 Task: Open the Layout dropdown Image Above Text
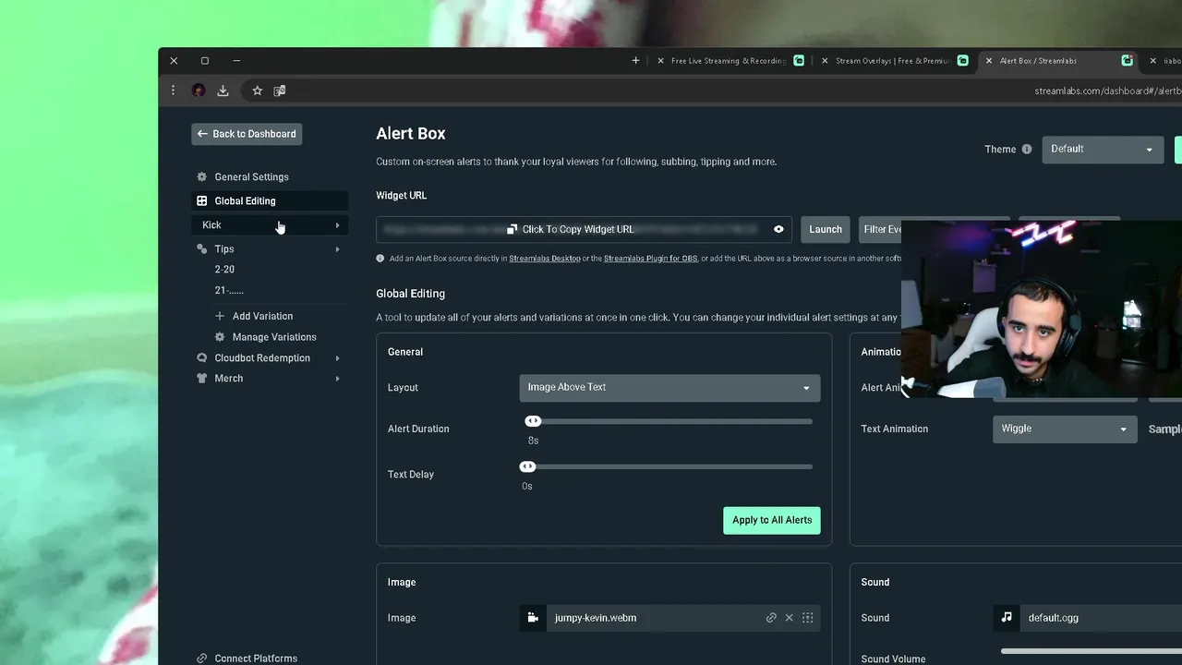(669, 388)
